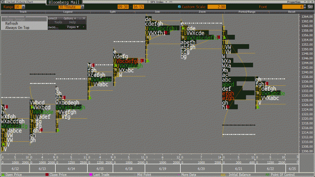The width and height of the screenshot is (315, 177).
Task: Click the 6/14 open price green triangle
Action: pyautogui.click(x=58, y=130)
